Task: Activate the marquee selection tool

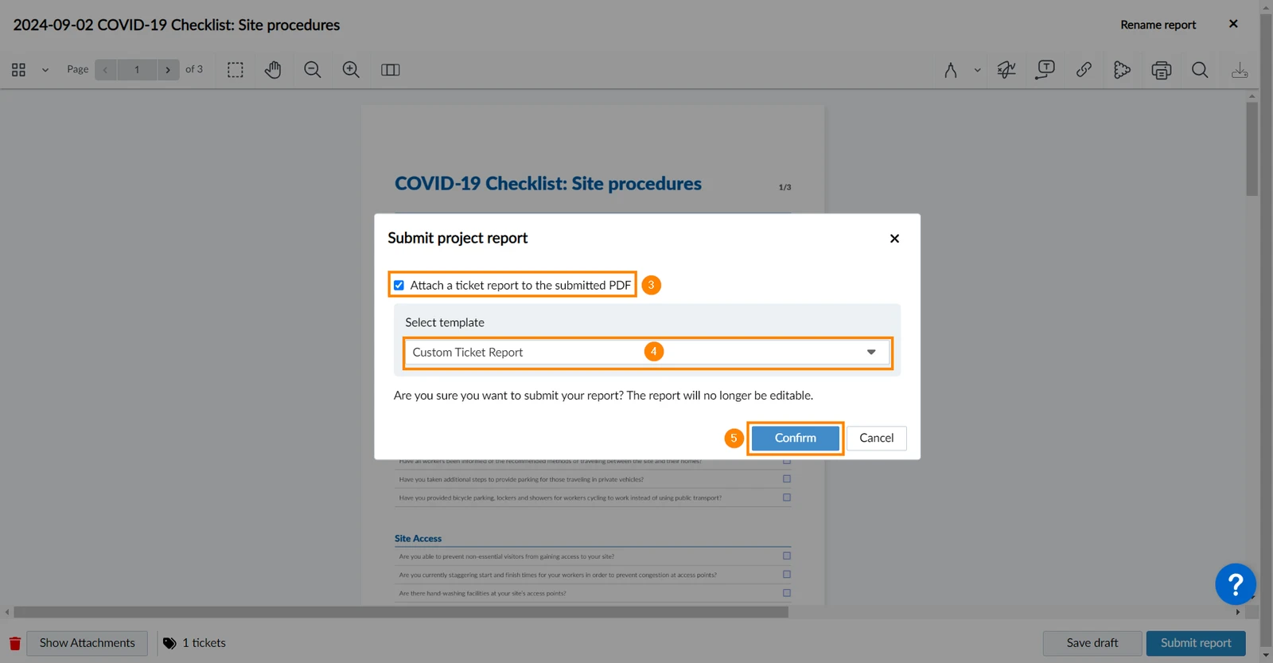Action: coord(236,70)
